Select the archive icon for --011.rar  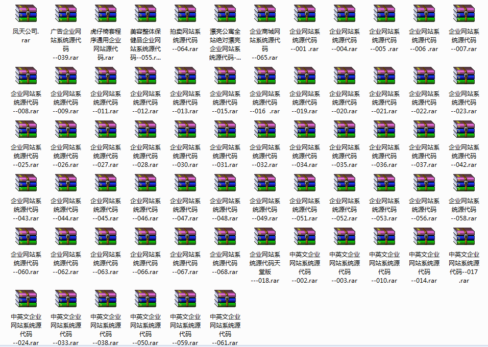(x=106, y=76)
